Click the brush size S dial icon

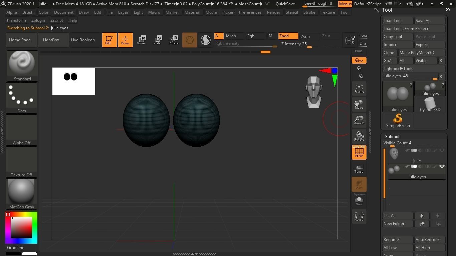coord(350,40)
